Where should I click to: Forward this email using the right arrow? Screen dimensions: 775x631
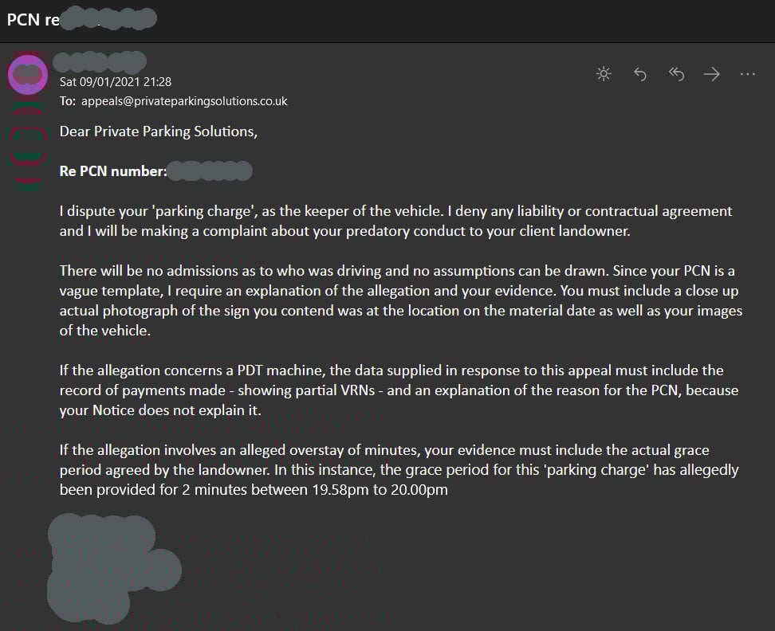pos(711,74)
